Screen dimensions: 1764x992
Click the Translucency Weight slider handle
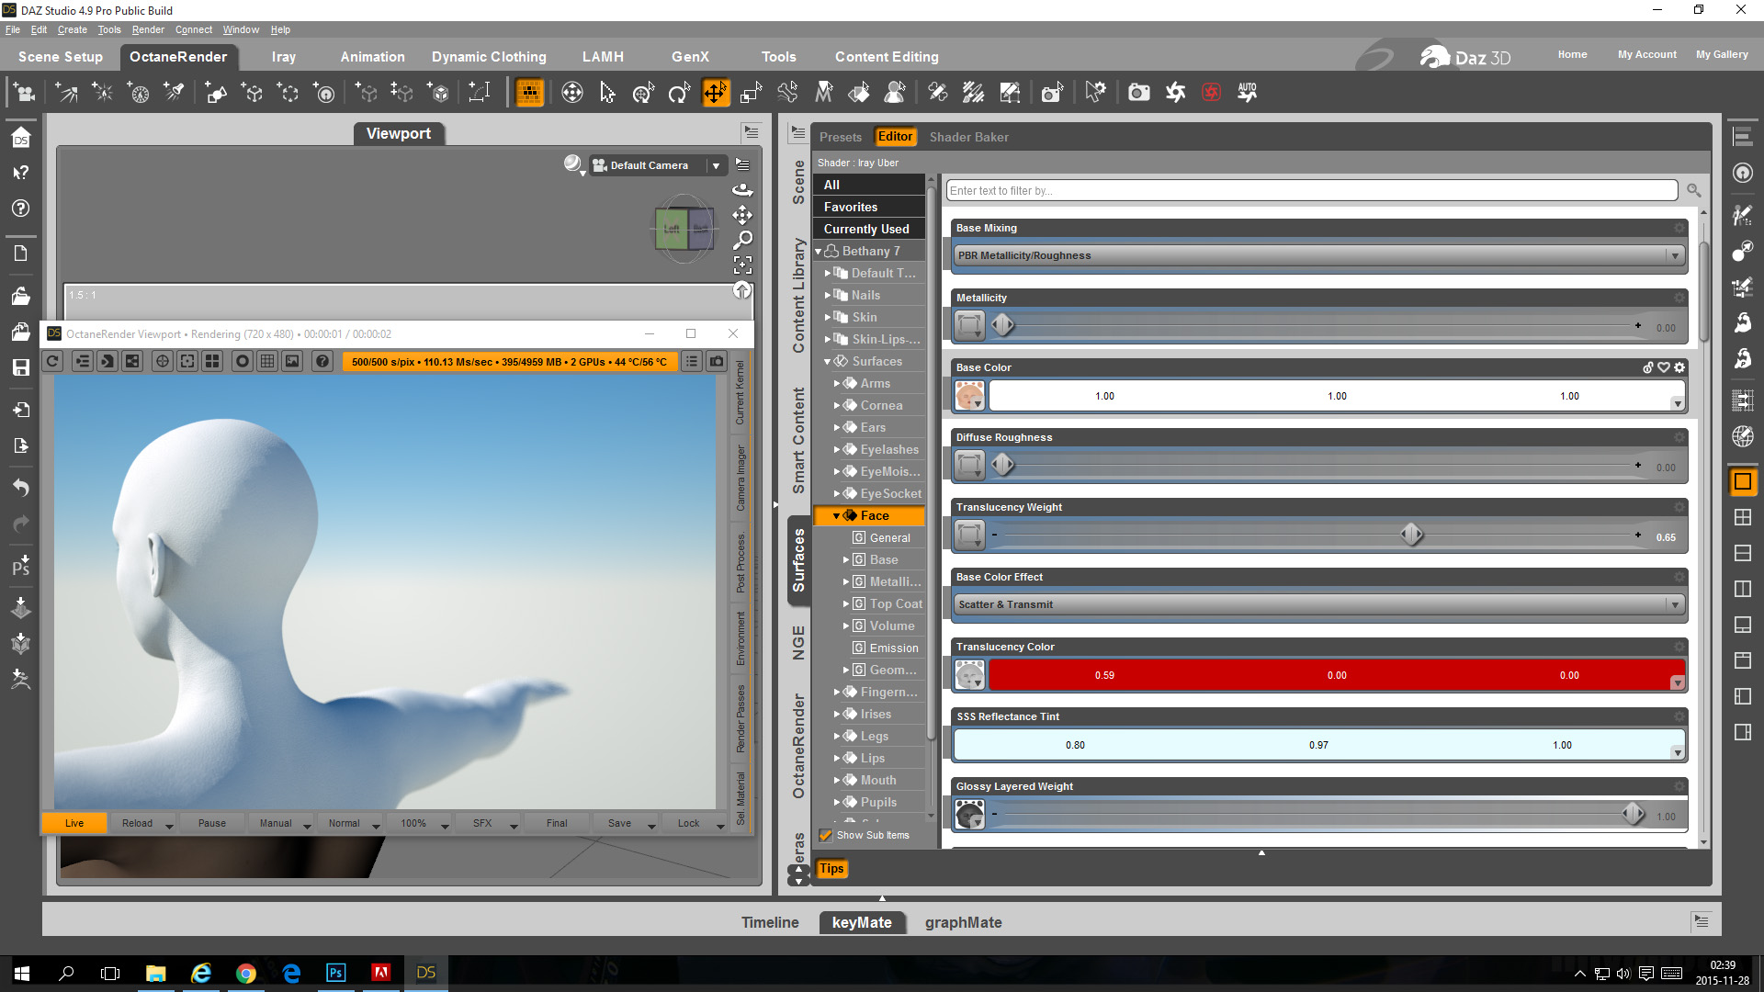1411,535
